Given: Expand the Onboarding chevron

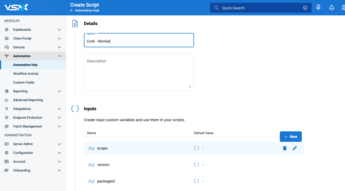Looking at the screenshot, I should pos(59,170).
